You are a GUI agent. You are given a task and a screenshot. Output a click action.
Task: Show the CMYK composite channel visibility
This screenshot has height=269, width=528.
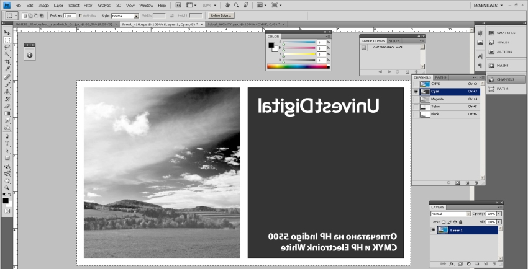click(416, 84)
